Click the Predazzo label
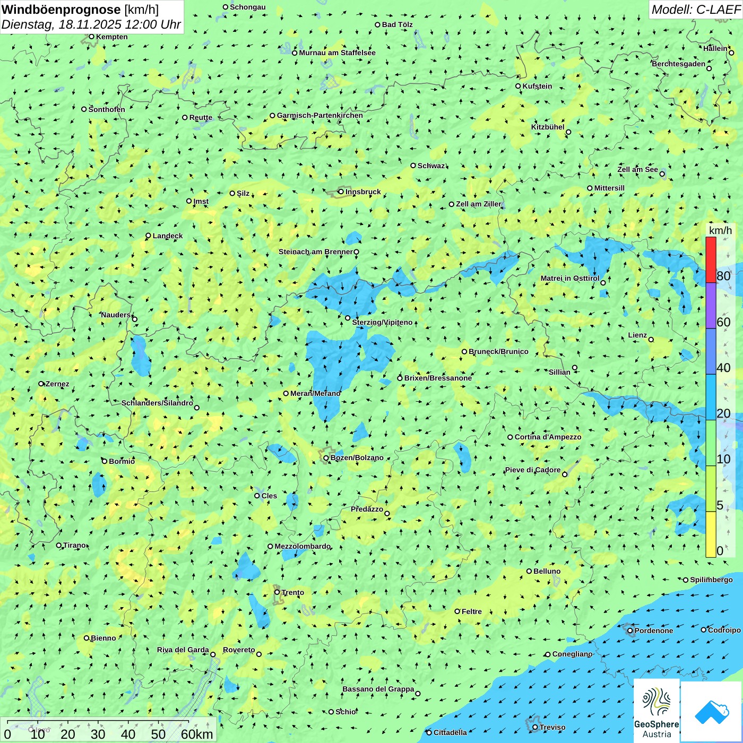Image resolution: width=743 pixels, height=743 pixels. tap(367, 509)
